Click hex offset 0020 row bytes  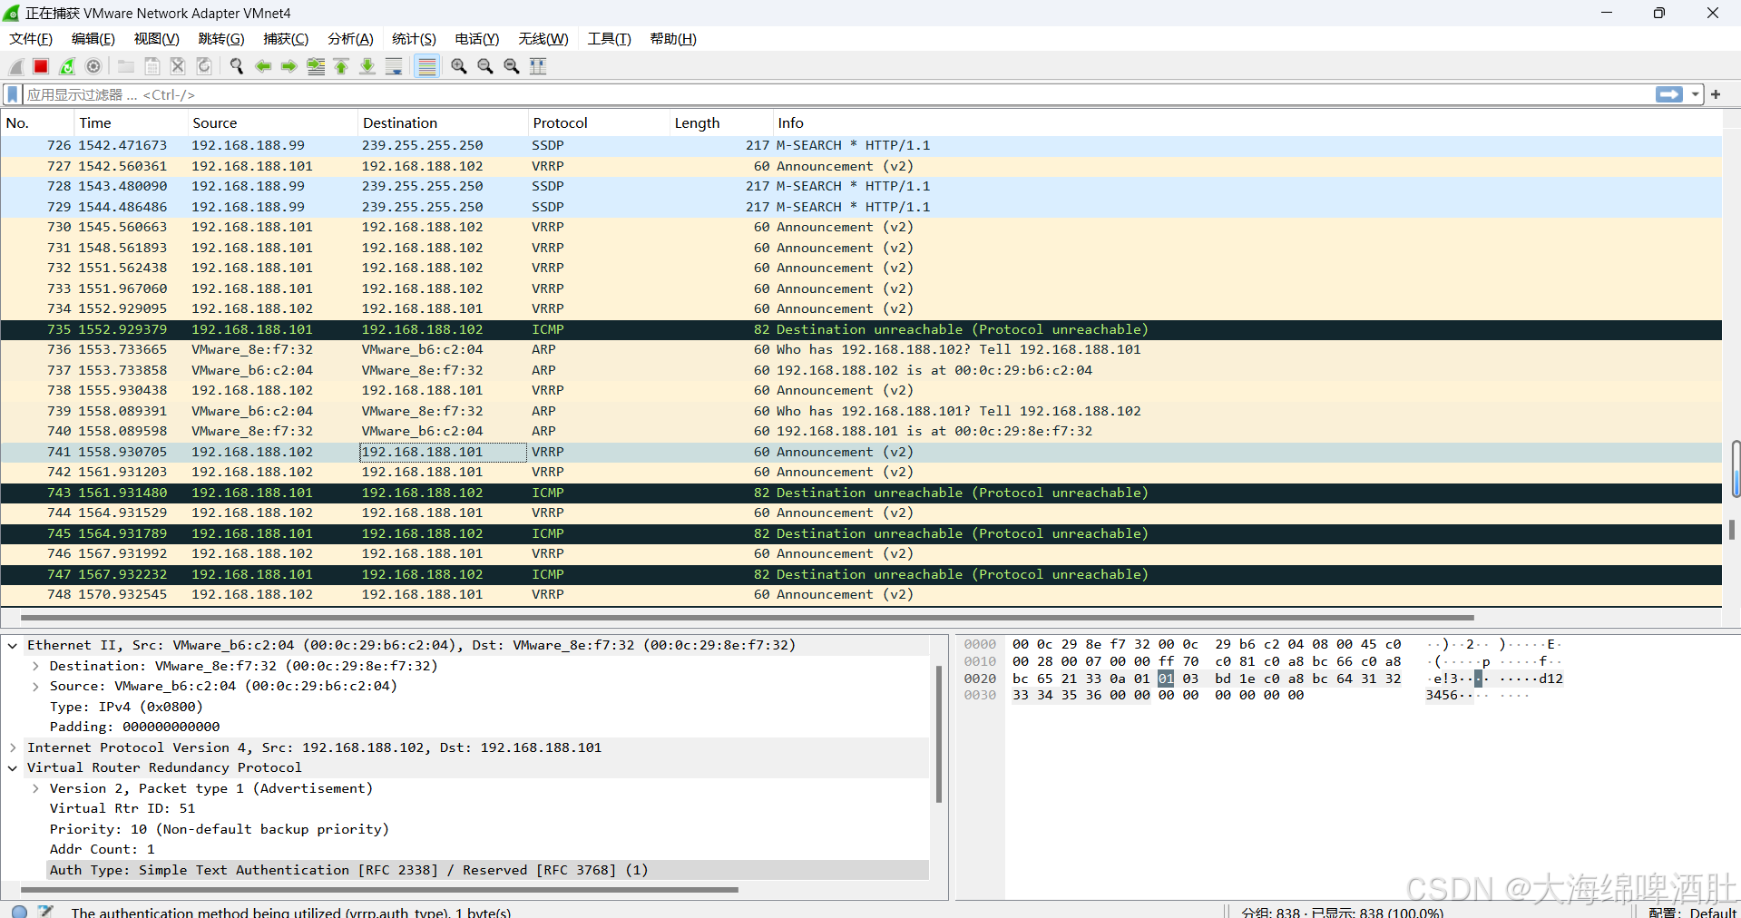coord(1207,679)
